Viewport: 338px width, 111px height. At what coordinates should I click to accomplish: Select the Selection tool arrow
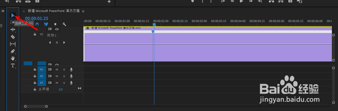[13, 15]
